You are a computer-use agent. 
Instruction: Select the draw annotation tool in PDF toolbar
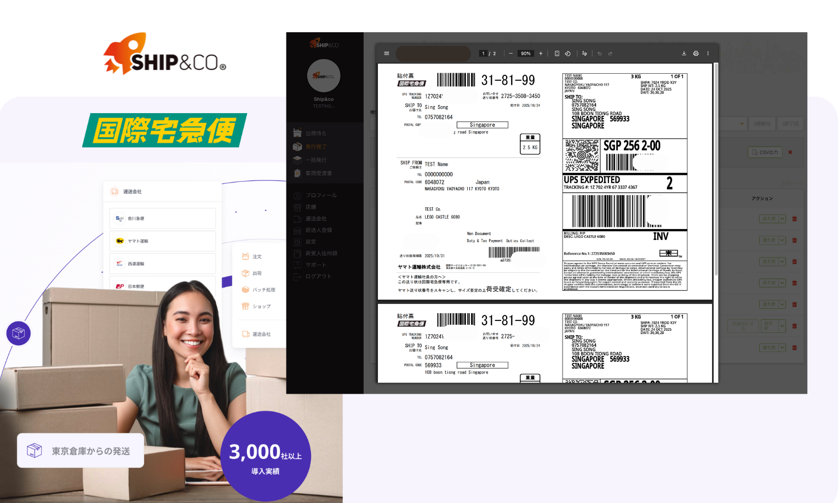tap(584, 54)
